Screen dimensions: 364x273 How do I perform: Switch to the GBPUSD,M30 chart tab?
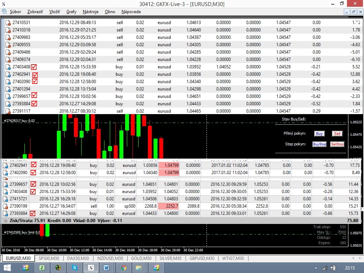pyautogui.click(x=202, y=258)
